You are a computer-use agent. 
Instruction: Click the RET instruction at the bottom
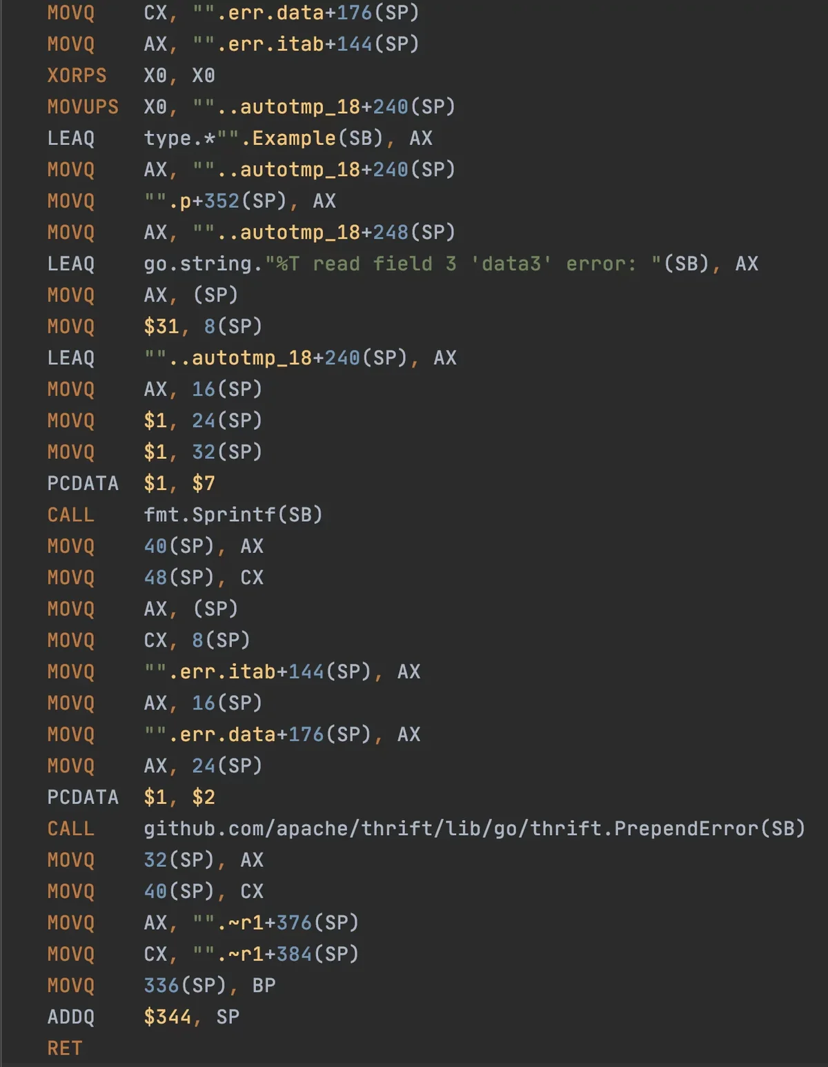[x=65, y=1048]
